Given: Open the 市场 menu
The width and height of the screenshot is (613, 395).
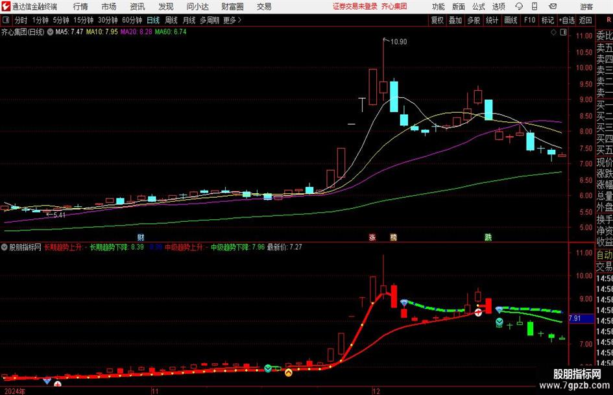Looking at the screenshot, I should (109, 6).
